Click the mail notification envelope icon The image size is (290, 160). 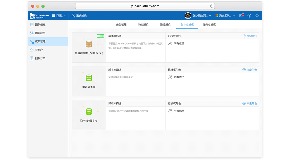click(241, 16)
